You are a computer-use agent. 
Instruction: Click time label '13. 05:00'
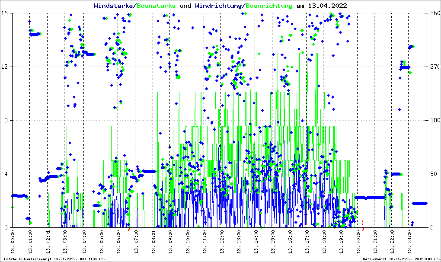[x=101, y=242]
